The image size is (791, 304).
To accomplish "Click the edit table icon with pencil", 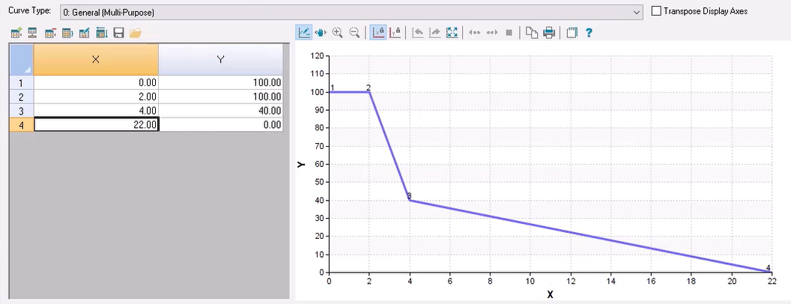I will click(84, 33).
